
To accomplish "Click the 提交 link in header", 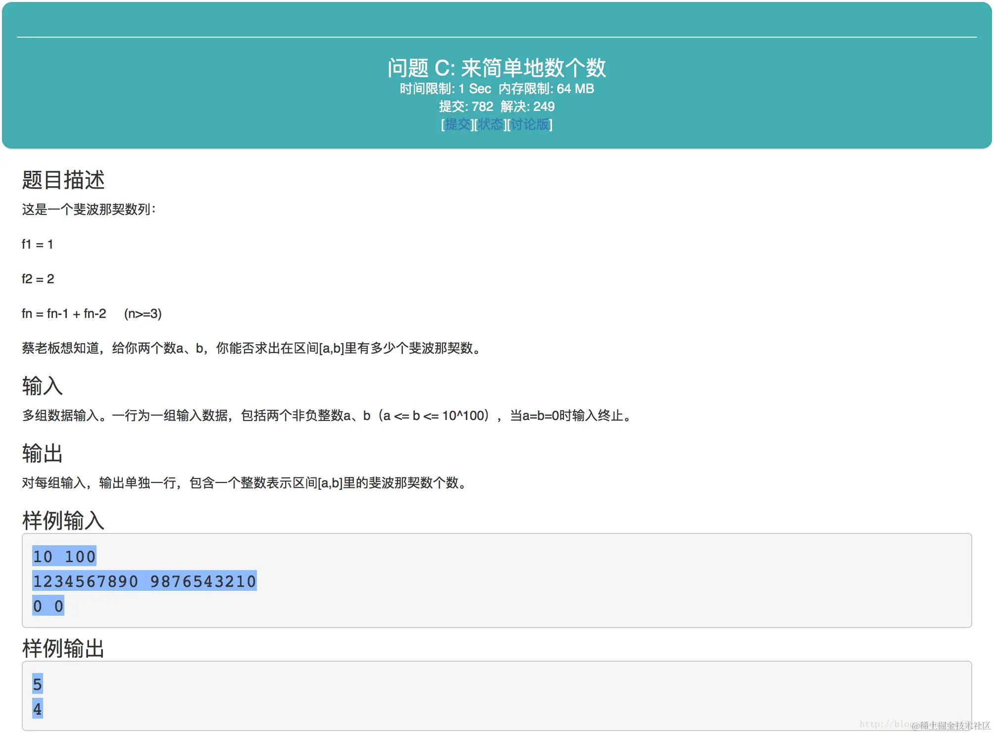I will click(457, 124).
